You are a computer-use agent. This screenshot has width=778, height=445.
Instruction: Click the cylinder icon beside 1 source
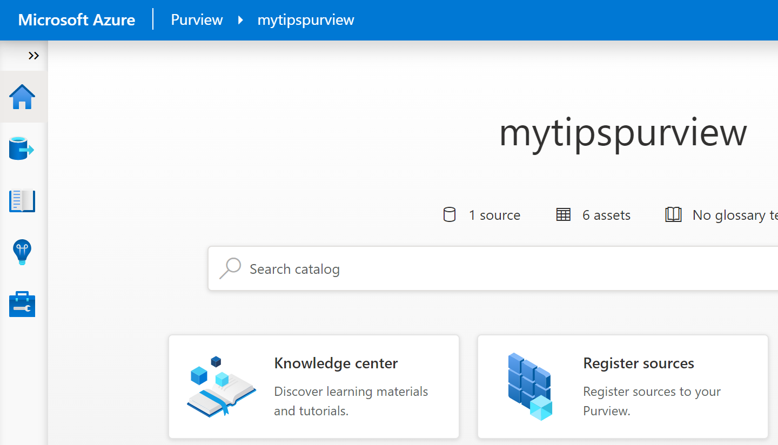click(x=450, y=215)
